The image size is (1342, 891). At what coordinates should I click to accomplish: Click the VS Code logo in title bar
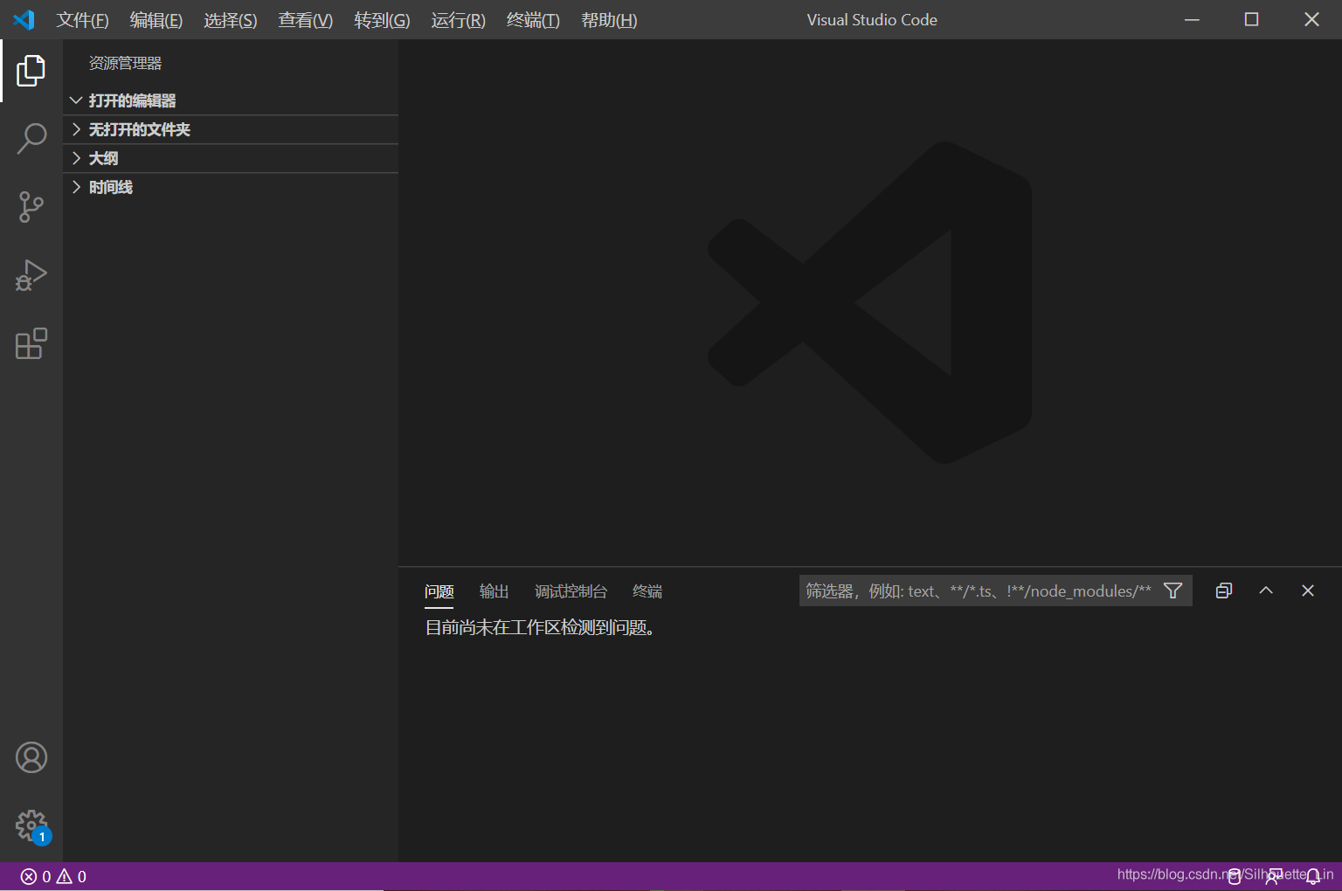(24, 19)
